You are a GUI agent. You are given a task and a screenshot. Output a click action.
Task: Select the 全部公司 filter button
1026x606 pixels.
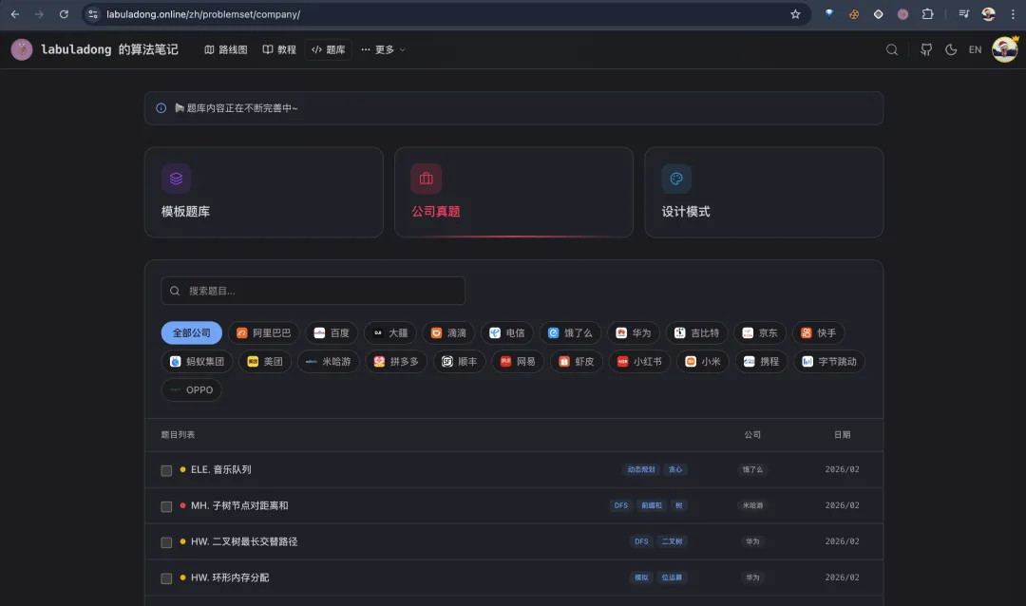tap(191, 332)
